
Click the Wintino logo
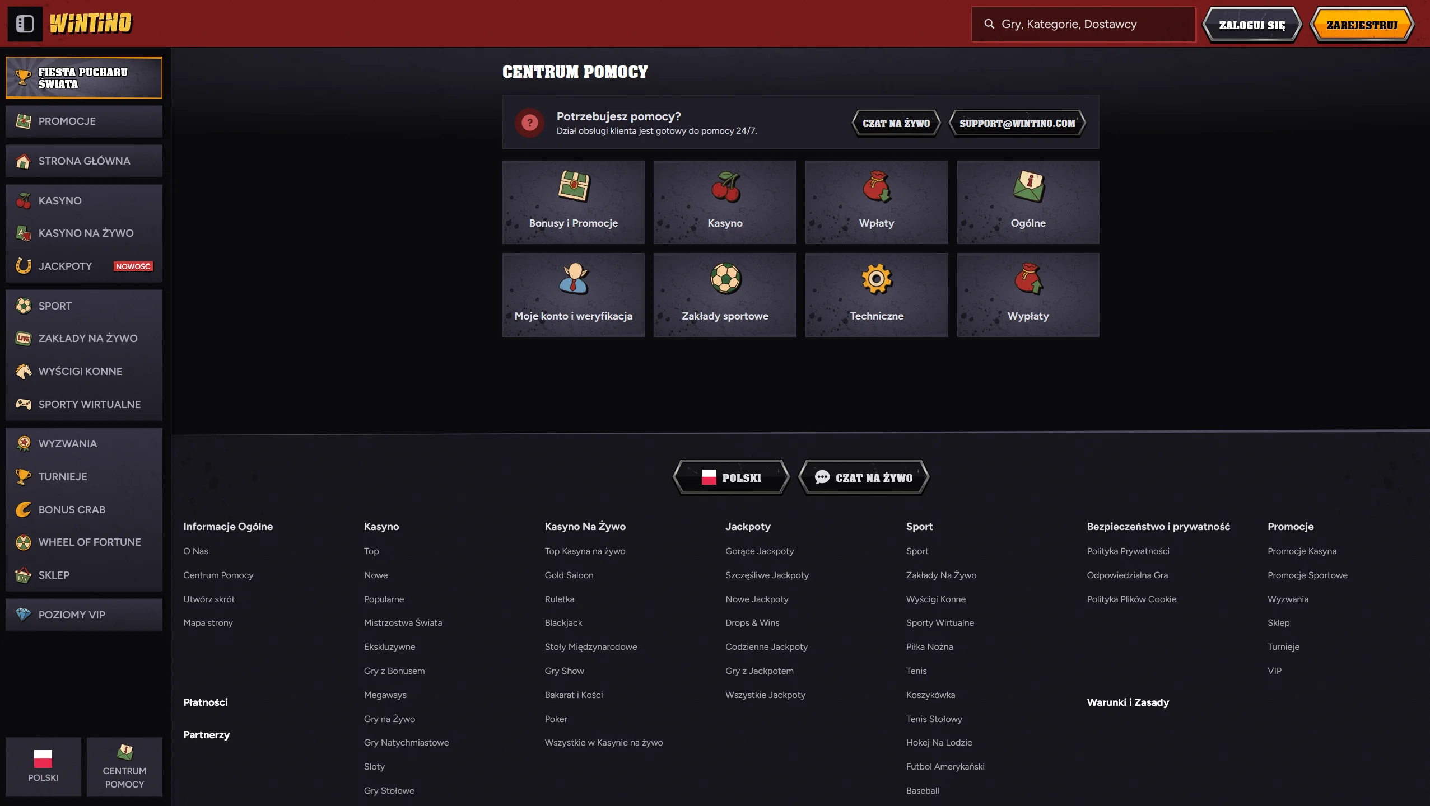91,24
